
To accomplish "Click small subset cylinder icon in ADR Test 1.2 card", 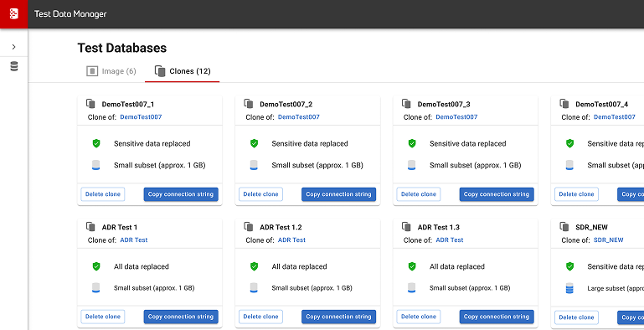I will tap(254, 288).
